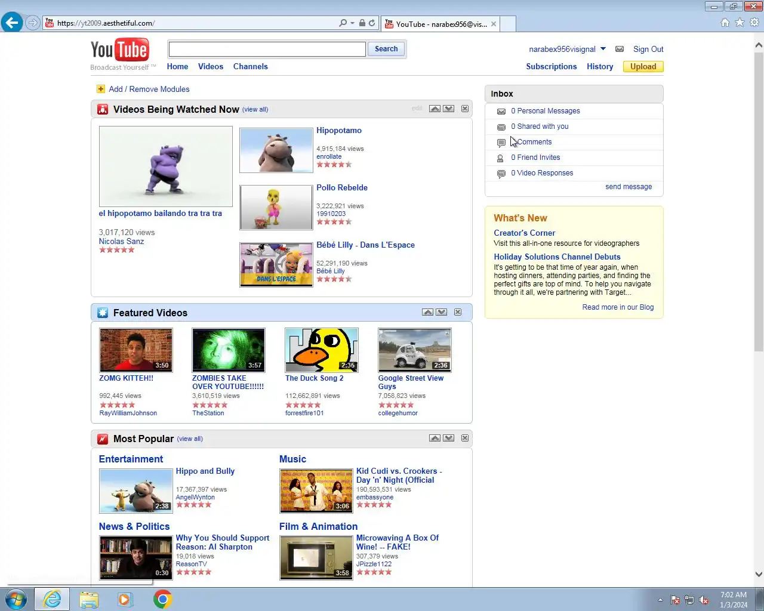
Task: Click the RayWilliamJohnson channel name
Action: (x=128, y=413)
